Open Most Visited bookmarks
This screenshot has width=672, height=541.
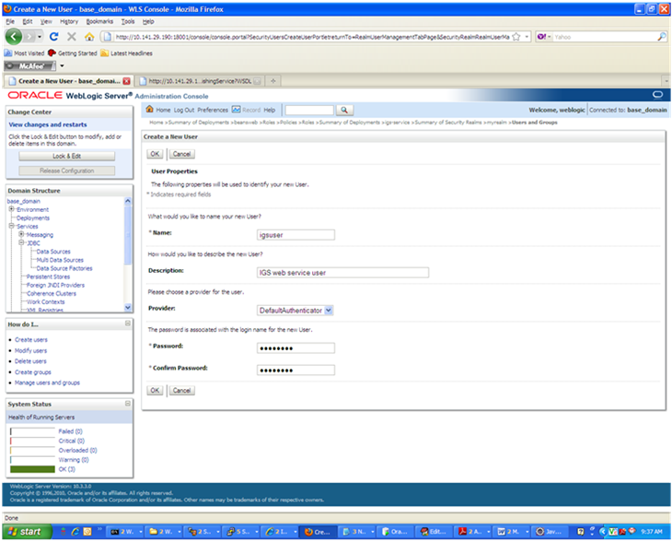point(25,53)
